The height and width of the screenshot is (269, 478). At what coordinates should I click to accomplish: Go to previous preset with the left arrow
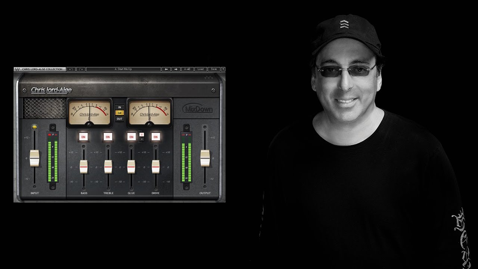[166, 69]
